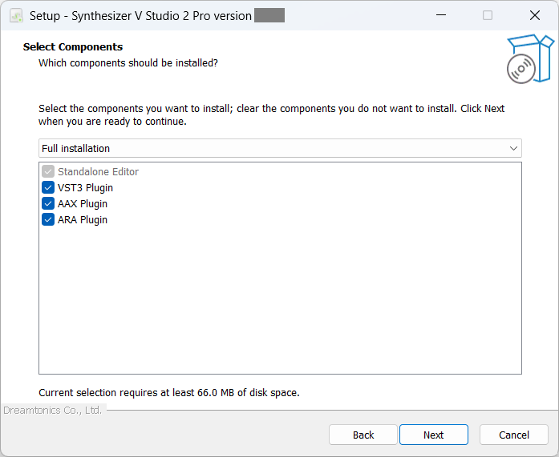559x457 pixels.
Task: Uncheck the VST3 Plugin checkbox
Action: click(48, 187)
